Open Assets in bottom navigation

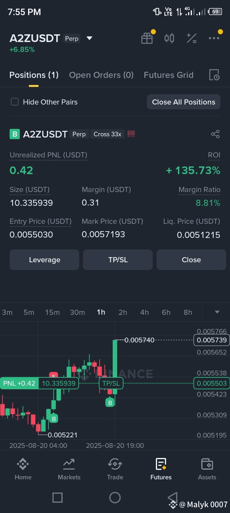click(207, 469)
